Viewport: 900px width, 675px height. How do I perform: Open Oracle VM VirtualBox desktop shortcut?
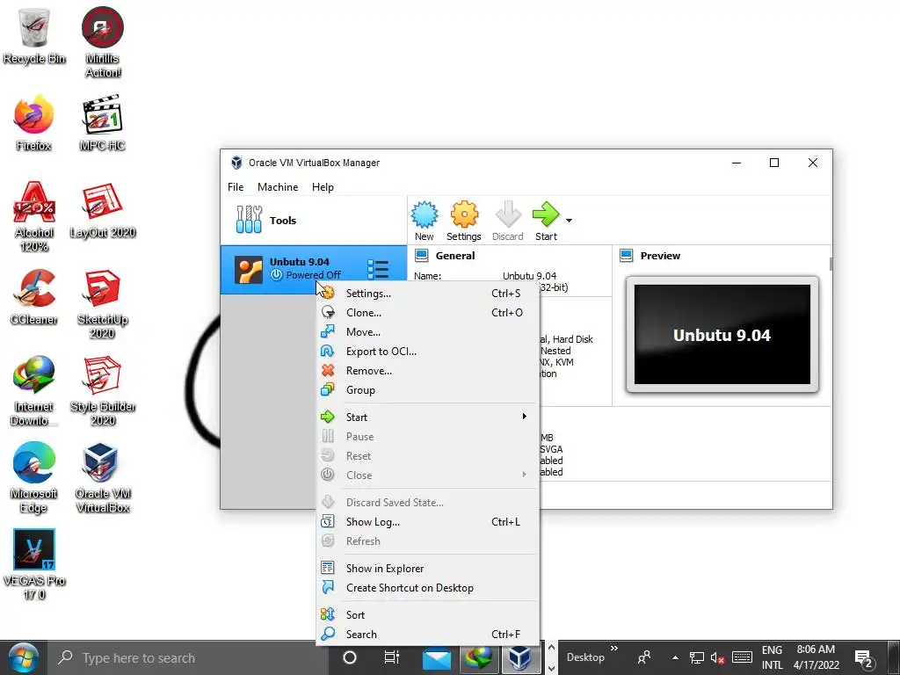coord(102,478)
